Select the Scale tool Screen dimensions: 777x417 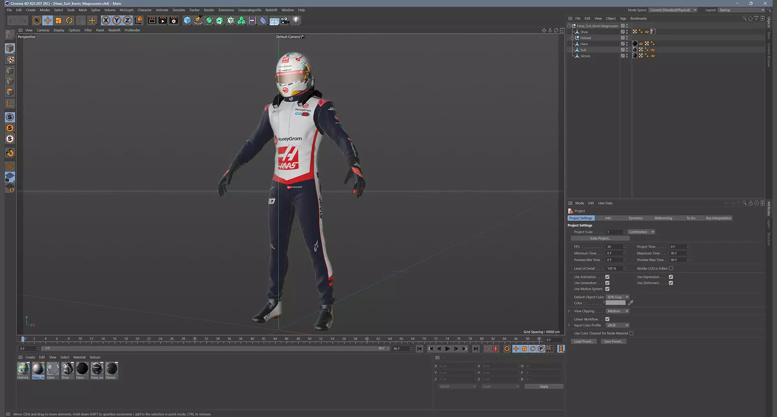click(x=59, y=20)
